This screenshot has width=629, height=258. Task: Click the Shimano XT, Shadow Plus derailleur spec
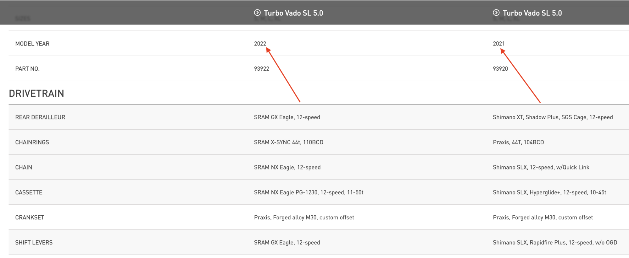click(x=553, y=117)
